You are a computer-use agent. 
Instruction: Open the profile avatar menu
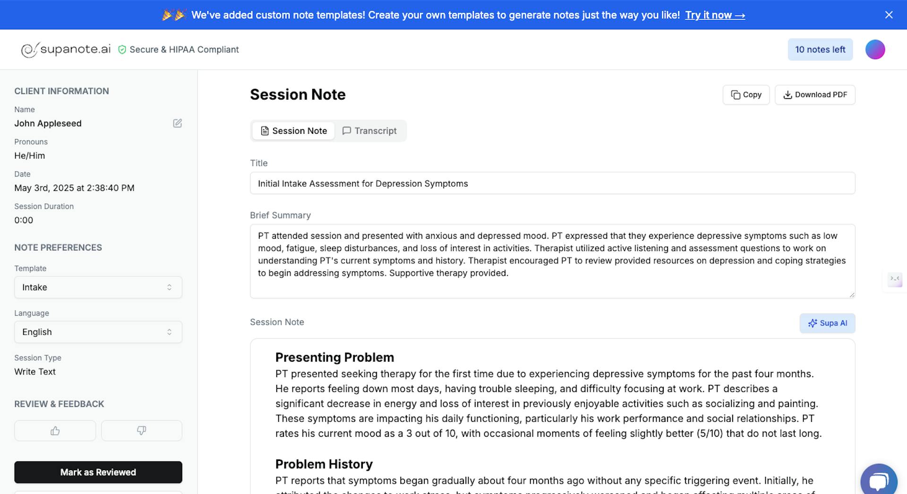(875, 49)
